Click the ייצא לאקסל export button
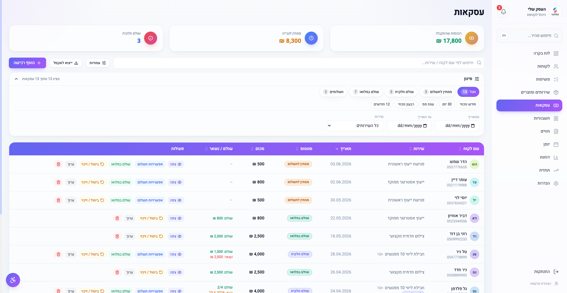This screenshot has height=293, width=567. click(x=66, y=63)
